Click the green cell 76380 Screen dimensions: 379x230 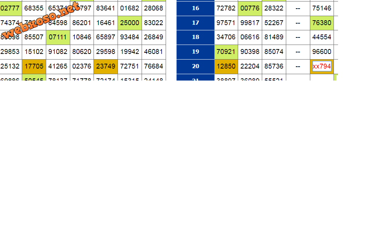click(x=322, y=23)
